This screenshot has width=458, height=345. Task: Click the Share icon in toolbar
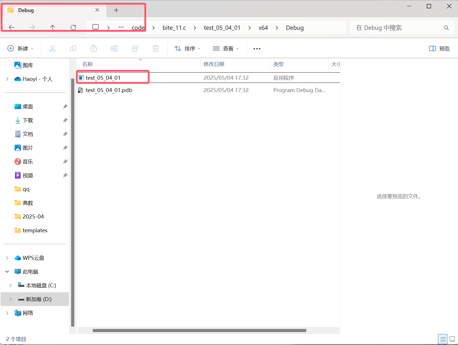pyautogui.click(x=135, y=48)
